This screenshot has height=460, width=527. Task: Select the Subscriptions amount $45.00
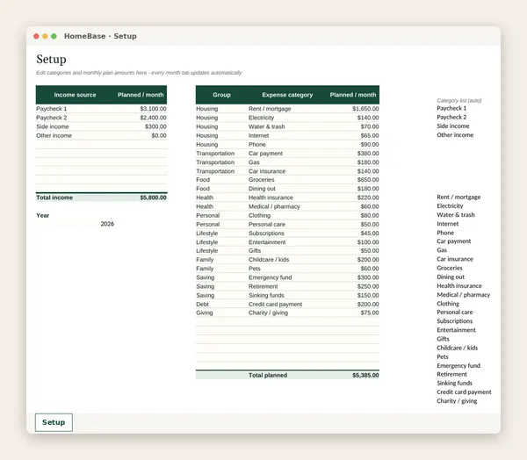click(370, 234)
